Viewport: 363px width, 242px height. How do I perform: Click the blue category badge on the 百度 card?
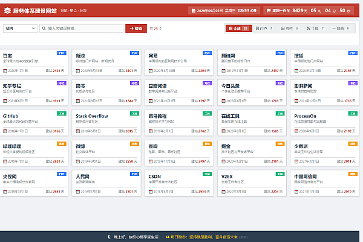click(x=62, y=53)
